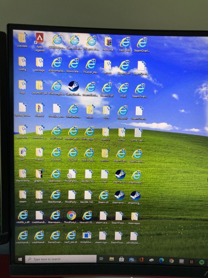Select the logs folder
Screen dimensions: 208x278
click(22, 84)
